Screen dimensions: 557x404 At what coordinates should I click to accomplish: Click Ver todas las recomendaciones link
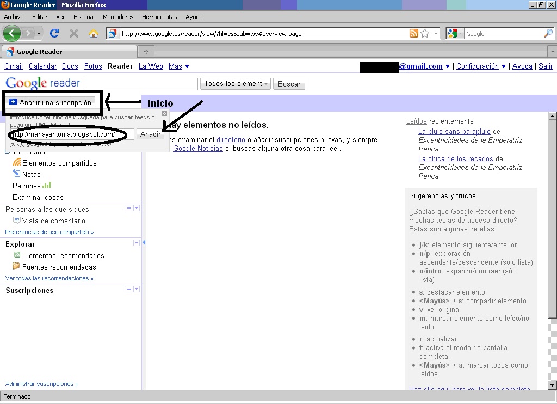point(49,278)
